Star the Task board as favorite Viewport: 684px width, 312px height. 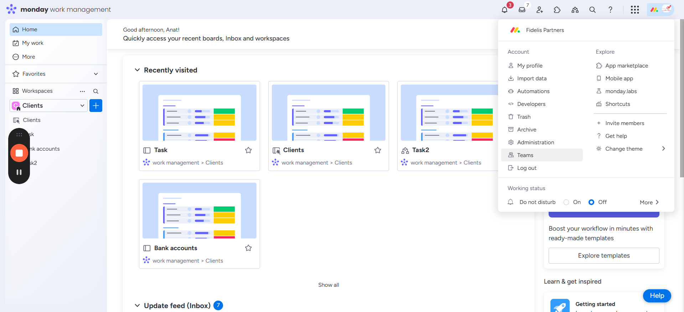[x=248, y=150]
